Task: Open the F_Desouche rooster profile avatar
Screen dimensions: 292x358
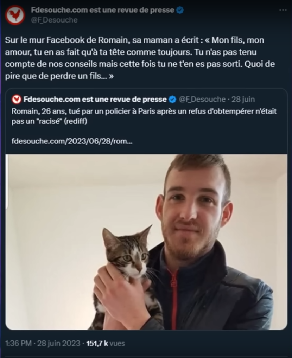Action: [x=15, y=15]
